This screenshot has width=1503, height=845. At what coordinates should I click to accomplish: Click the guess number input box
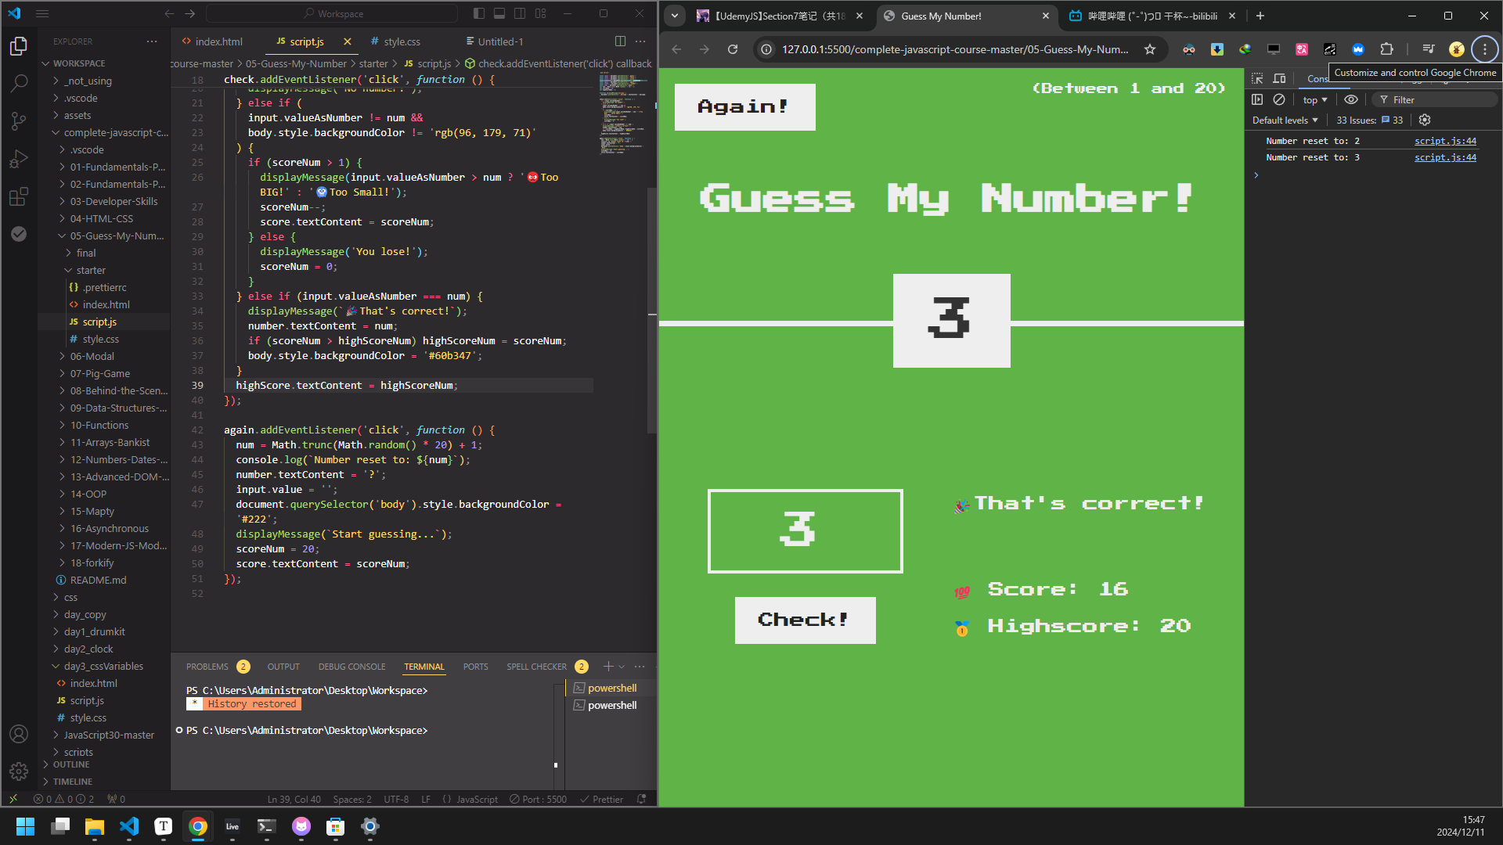tap(805, 530)
